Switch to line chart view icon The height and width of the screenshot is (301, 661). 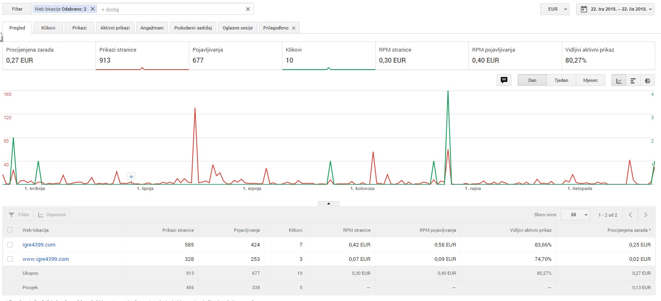coord(619,81)
